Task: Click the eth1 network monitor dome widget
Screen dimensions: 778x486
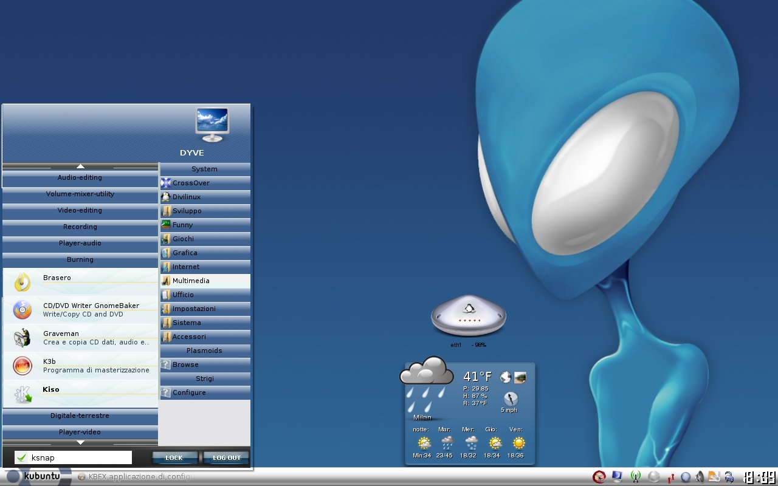Action: tap(468, 317)
